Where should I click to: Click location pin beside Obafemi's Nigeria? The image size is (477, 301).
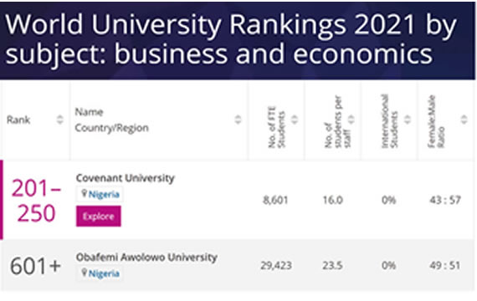[85, 273]
